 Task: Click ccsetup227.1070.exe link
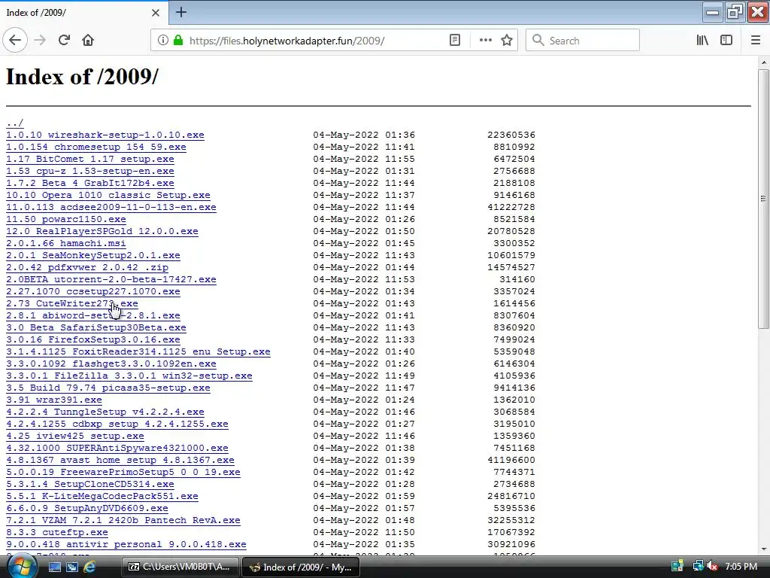point(92,291)
